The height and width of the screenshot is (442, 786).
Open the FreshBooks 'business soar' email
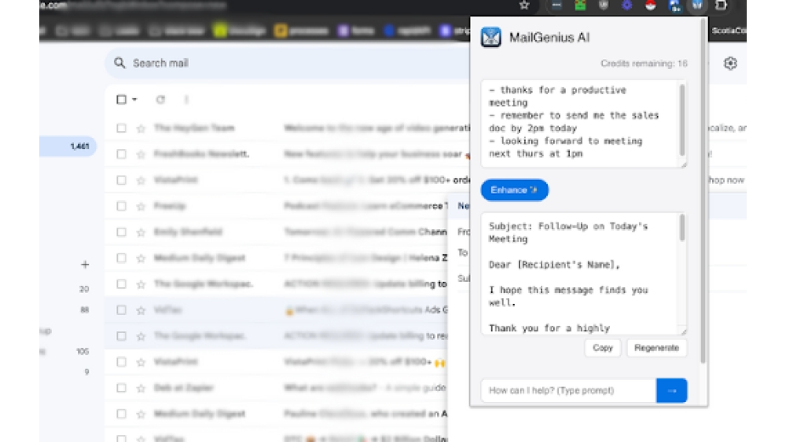[376, 154]
